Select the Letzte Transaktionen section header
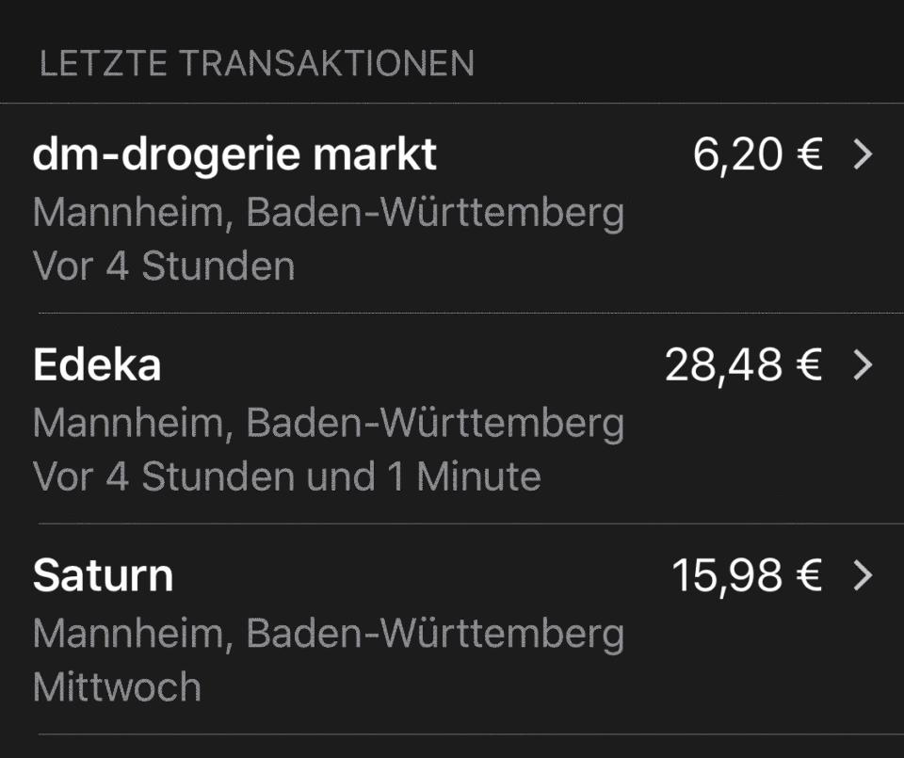 tap(257, 63)
